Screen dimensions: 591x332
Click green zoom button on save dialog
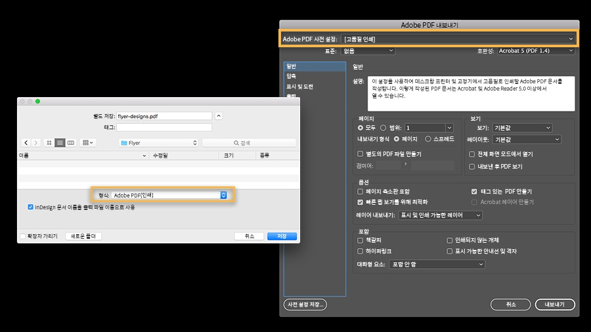[x=37, y=101]
